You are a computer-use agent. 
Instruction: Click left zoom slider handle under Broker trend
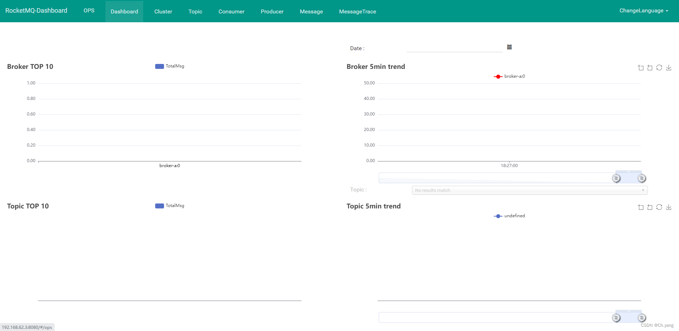(616, 178)
